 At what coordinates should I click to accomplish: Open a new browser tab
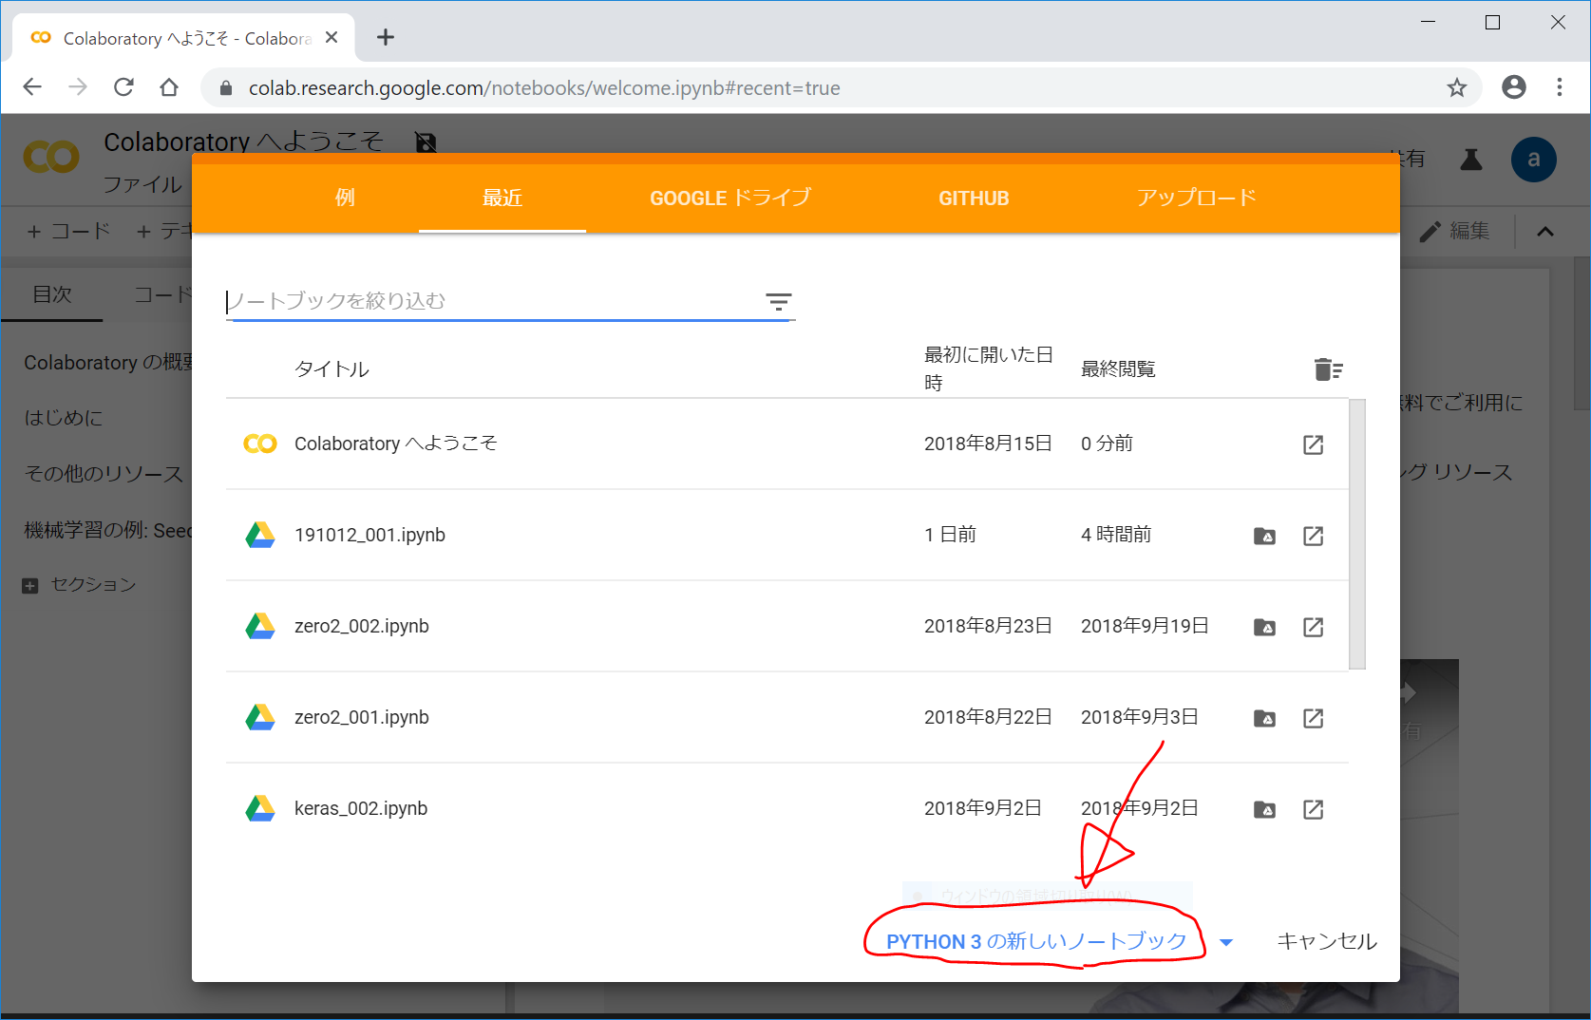(385, 37)
